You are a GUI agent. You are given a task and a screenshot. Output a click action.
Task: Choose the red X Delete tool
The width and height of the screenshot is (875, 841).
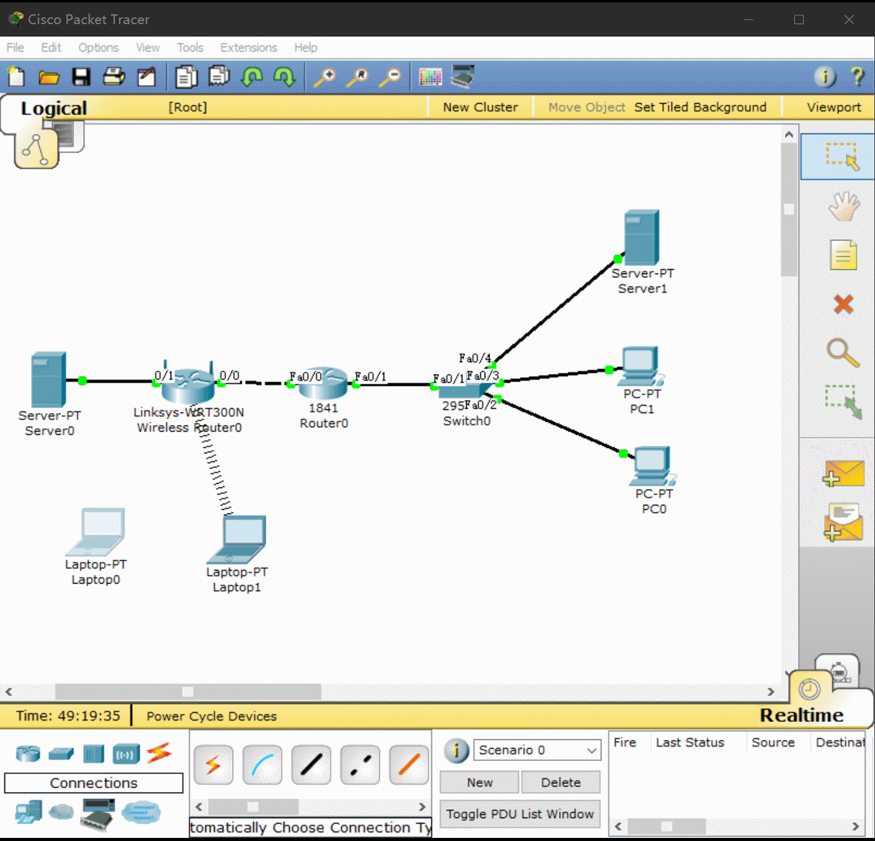pos(843,304)
